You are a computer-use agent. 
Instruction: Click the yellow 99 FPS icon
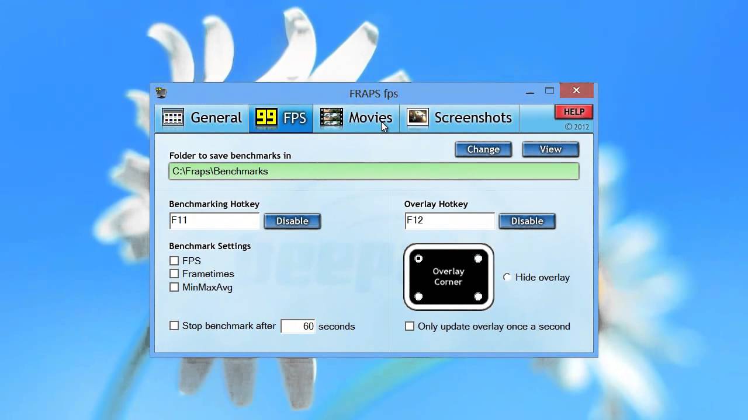click(266, 118)
